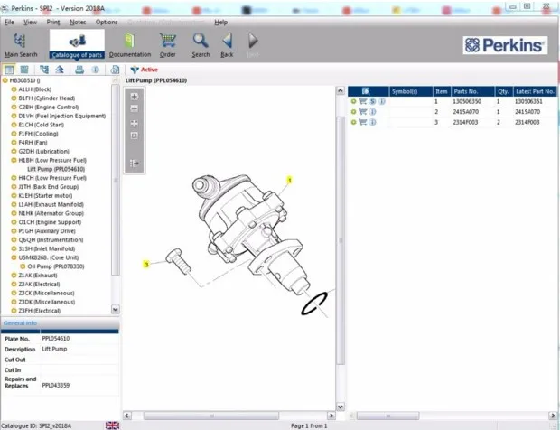Click the green marker on item 1 row

click(x=353, y=101)
